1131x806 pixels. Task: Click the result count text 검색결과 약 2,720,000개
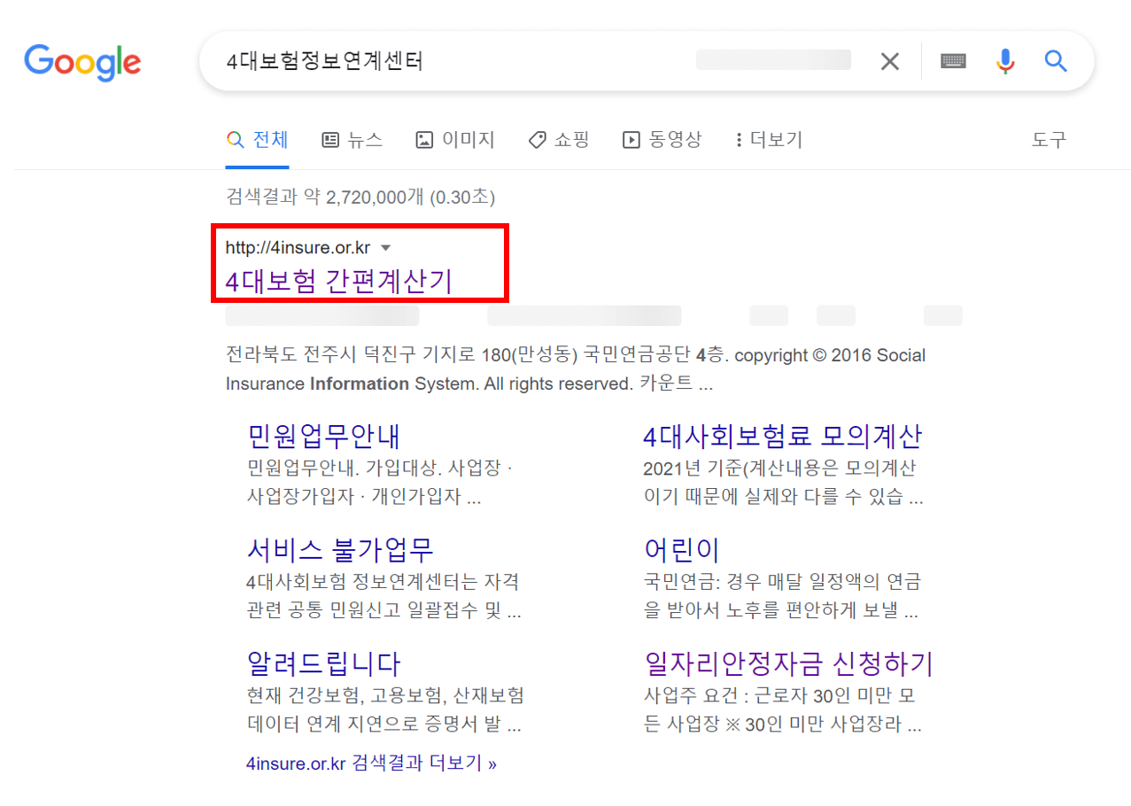pyautogui.click(x=360, y=197)
